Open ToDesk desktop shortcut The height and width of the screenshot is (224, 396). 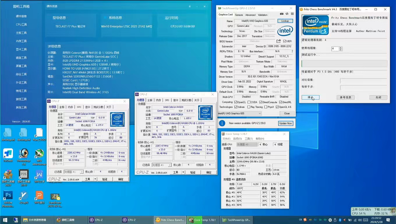pyautogui.click(x=8, y=155)
